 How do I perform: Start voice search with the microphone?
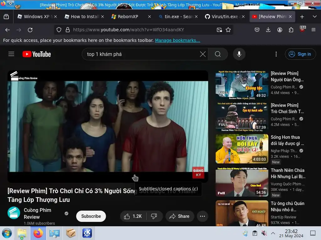click(x=239, y=54)
